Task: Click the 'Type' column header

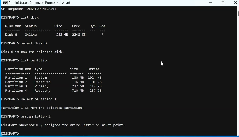Action: pos(38,69)
